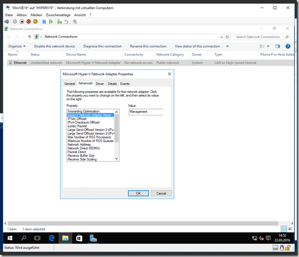Click the network tray icon

tap(255, 238)
